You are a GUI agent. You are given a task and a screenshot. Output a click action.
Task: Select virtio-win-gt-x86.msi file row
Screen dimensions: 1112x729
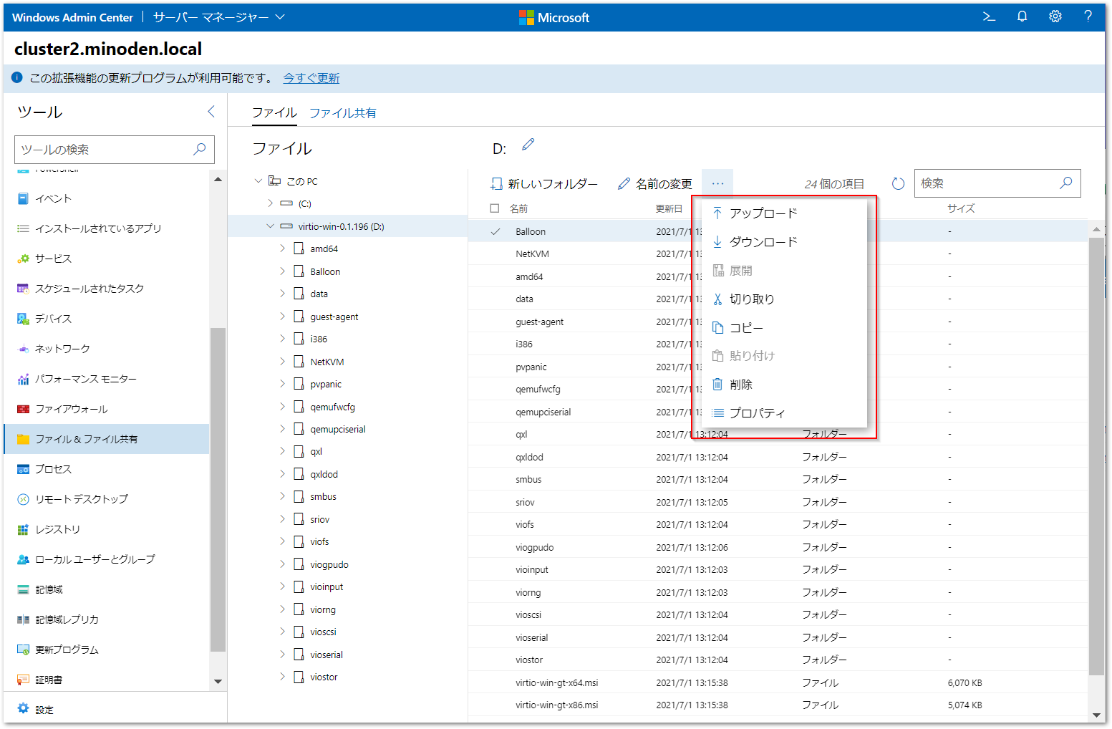pyautogui.click(x=778, y=705)
